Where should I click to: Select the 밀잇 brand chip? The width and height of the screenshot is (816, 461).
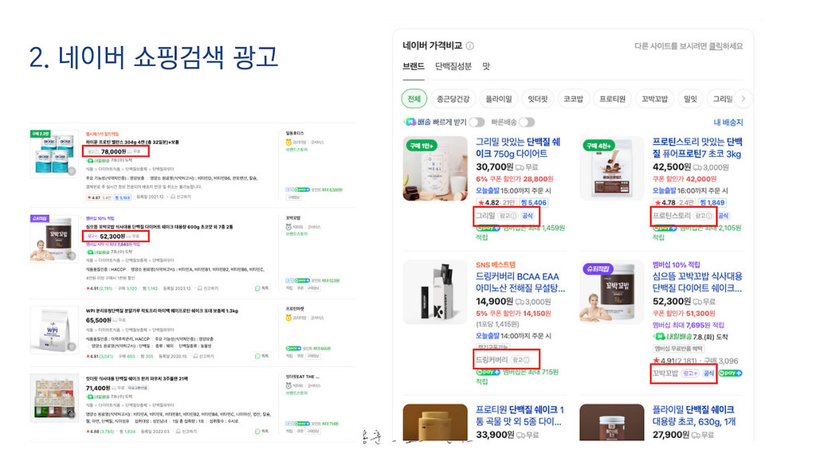[x=690, y=99]
